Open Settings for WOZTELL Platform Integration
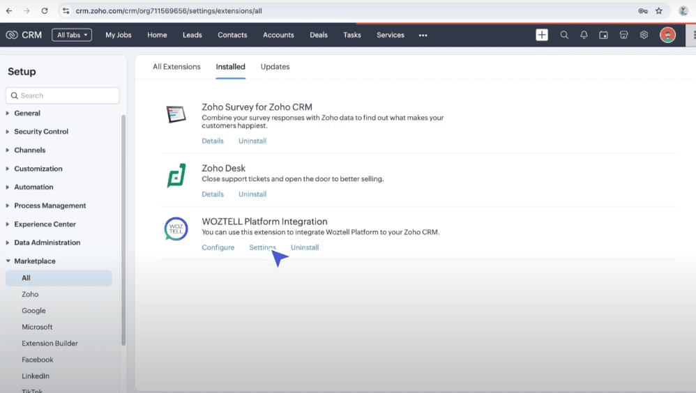The width and height of the screenshot is (696, 393). pyautogui.click(x=262, y=247)
